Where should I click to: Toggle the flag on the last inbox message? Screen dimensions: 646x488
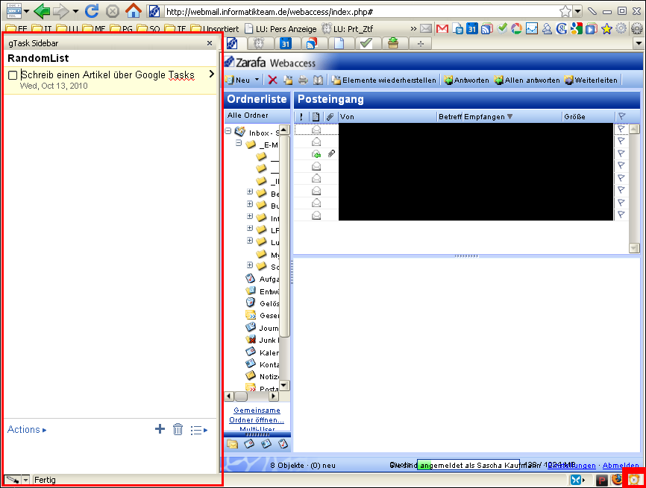[621, 215]
